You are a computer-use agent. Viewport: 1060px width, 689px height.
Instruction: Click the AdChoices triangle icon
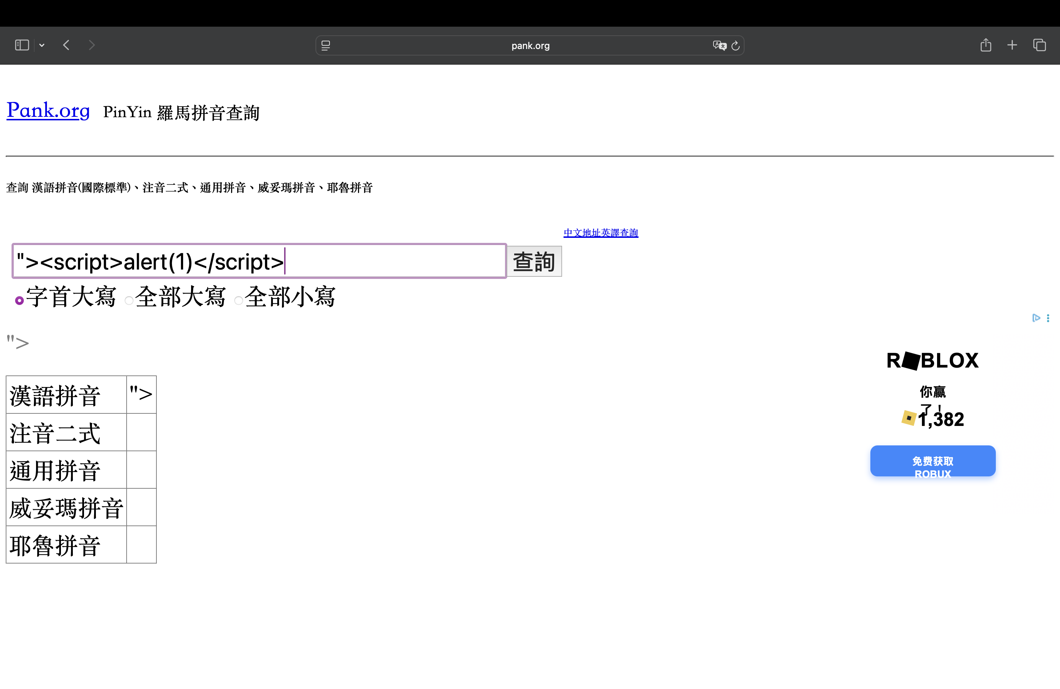pyautogui.click(x=1036, y=318)
